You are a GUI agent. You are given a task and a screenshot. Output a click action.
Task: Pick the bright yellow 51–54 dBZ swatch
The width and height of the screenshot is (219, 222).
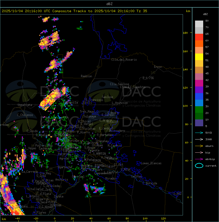pyautogui.click(x=199, y=57)
